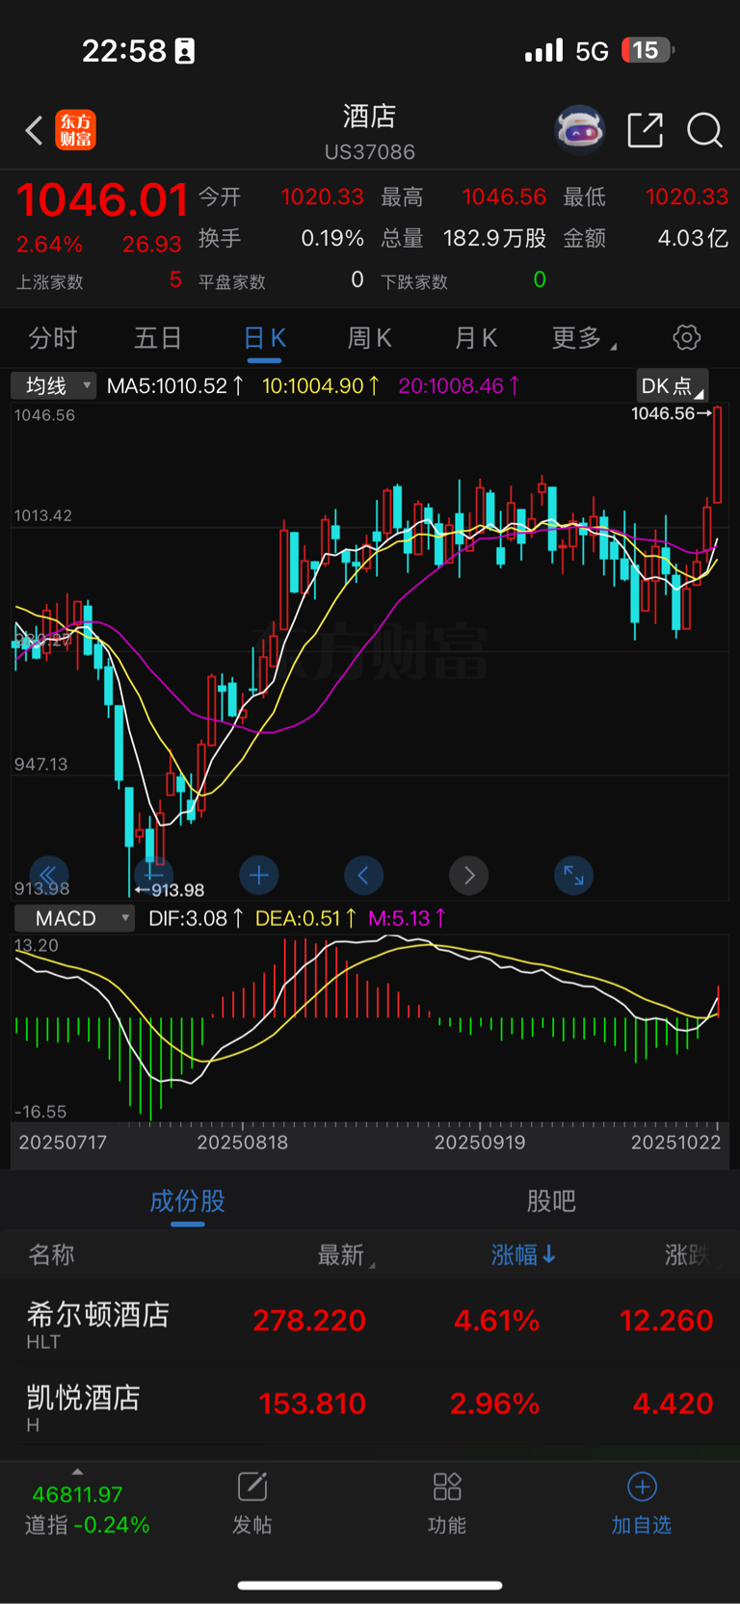Tap the 金额 4.03亿 value
The height and width of the screenshot is (1604, 740).
(692, 238)
